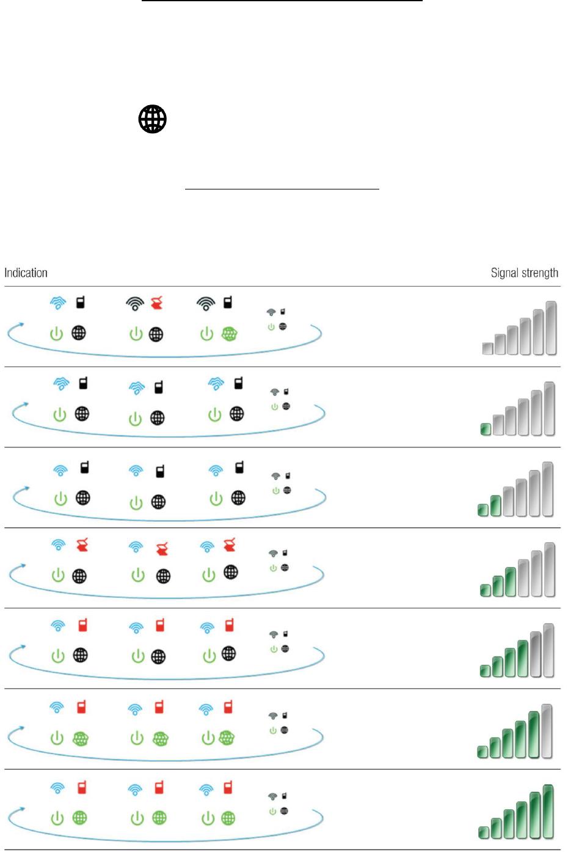Select signal meter with all six green bars
This screenshot has width=568, height=852.
click(516, 812)
